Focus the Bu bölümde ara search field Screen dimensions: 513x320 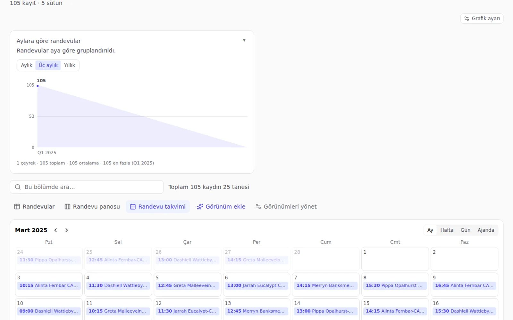(87, 187)
